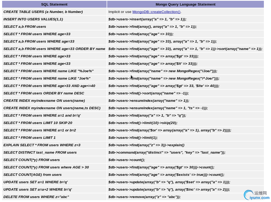Click the '$exists' => true count statement
271x202 pixels.
[186, 175]
